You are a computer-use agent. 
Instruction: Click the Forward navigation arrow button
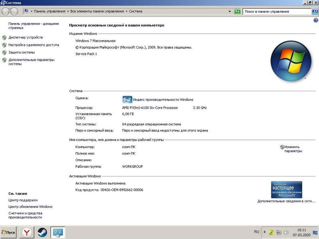click(x=14, y=12)
